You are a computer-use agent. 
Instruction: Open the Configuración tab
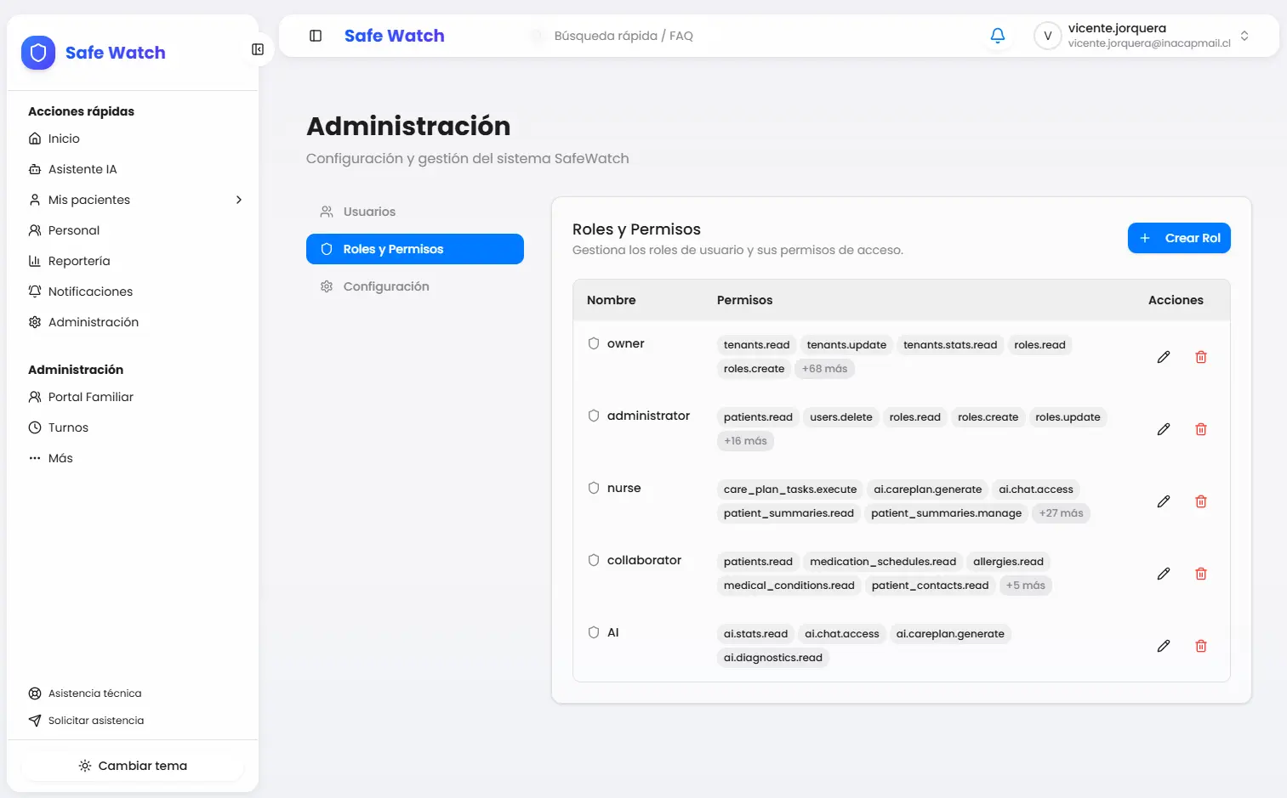tap(385, 286)
